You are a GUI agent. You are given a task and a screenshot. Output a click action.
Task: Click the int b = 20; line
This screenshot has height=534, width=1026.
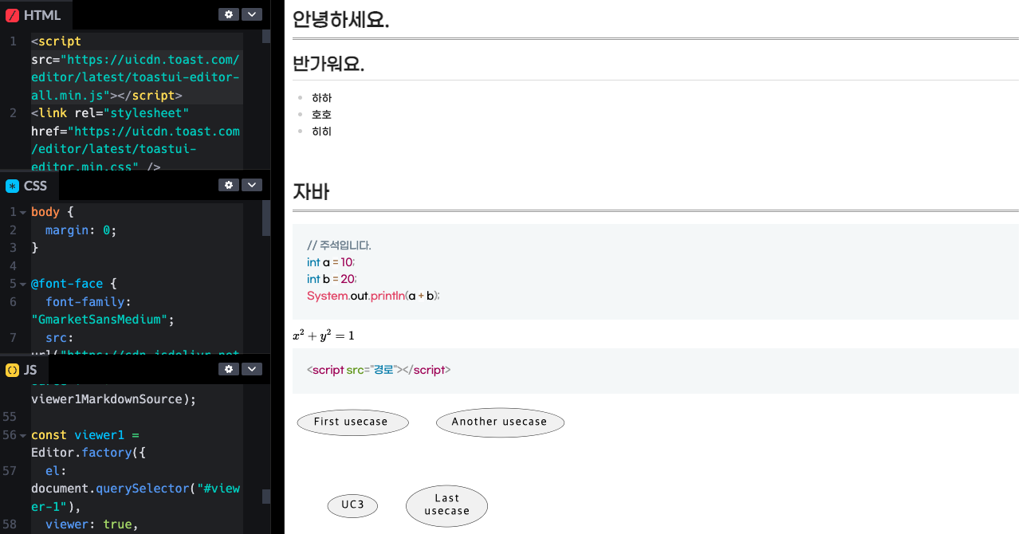(x=332, y=279)
